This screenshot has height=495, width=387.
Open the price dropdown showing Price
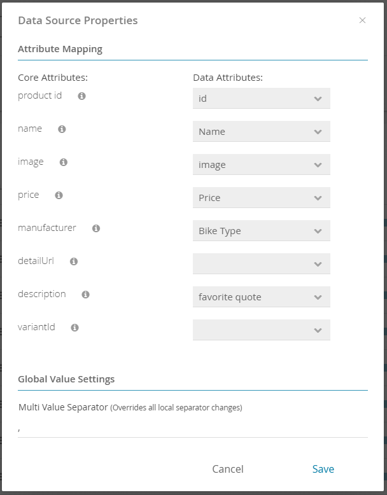262,198
